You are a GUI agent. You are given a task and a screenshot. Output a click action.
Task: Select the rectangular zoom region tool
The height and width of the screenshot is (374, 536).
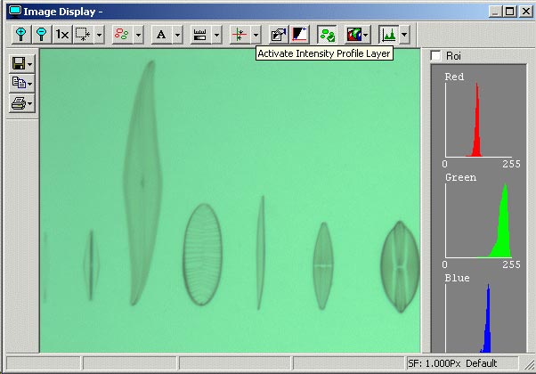pos(83,35)
